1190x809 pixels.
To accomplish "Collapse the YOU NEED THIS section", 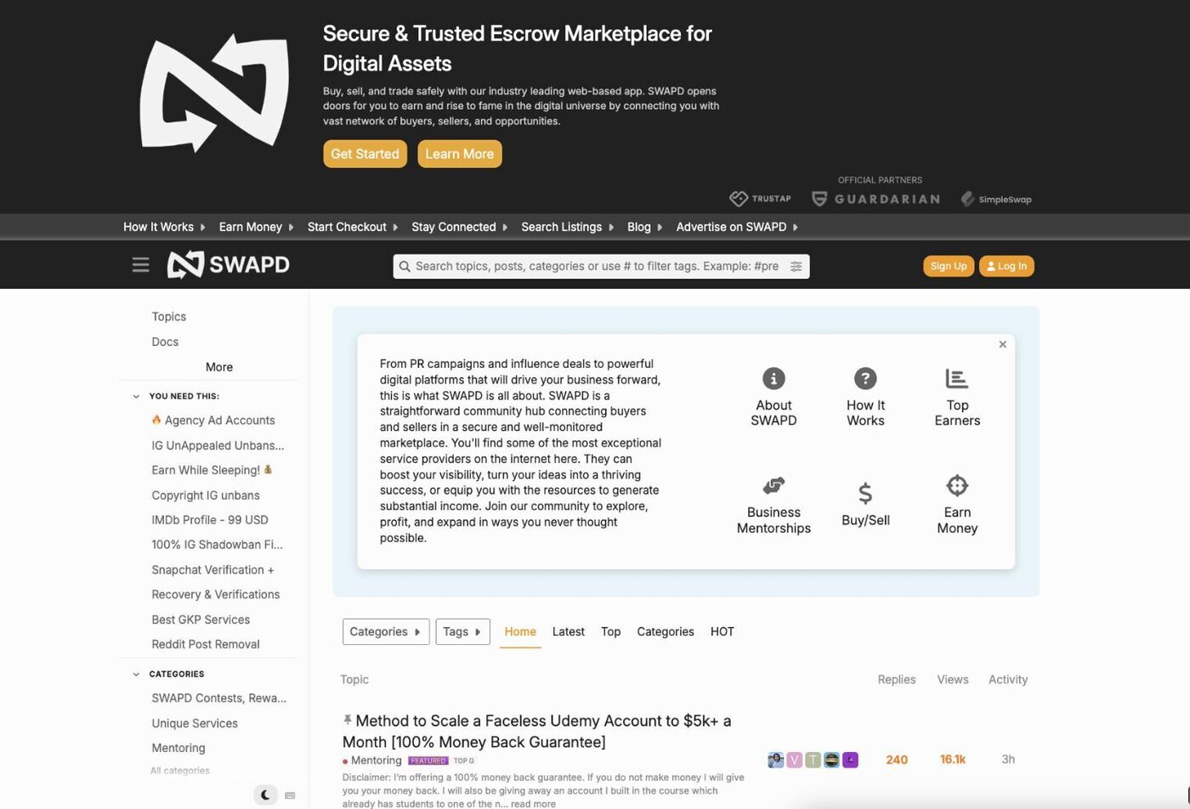I will click(136, 396).
